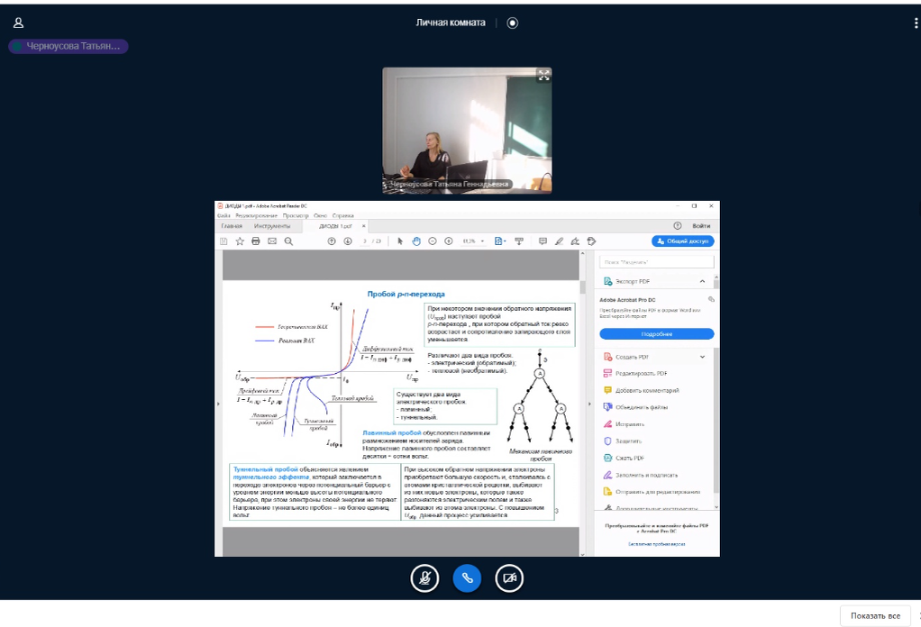Toggle microphone in call controls
The height and width of the screenshot is (627, 921).
(424, 578)
